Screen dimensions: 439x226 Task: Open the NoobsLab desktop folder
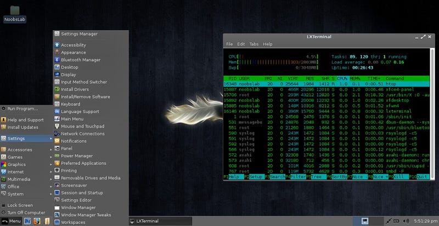click(x=15, y=14)
